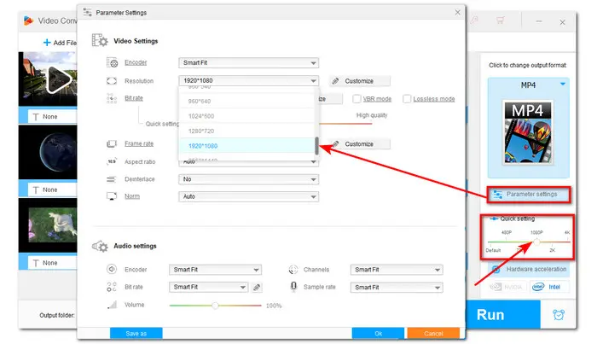
Task: Select 1280*720 in resolution list
Action: point(246,131)
